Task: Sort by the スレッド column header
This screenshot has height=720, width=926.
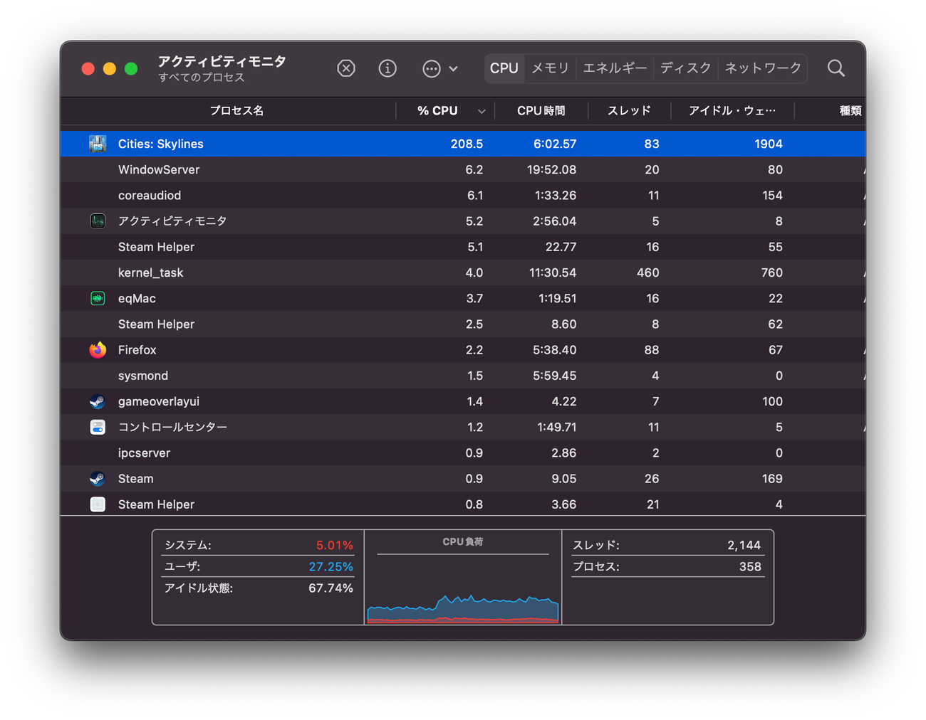Action: point(628,111)
